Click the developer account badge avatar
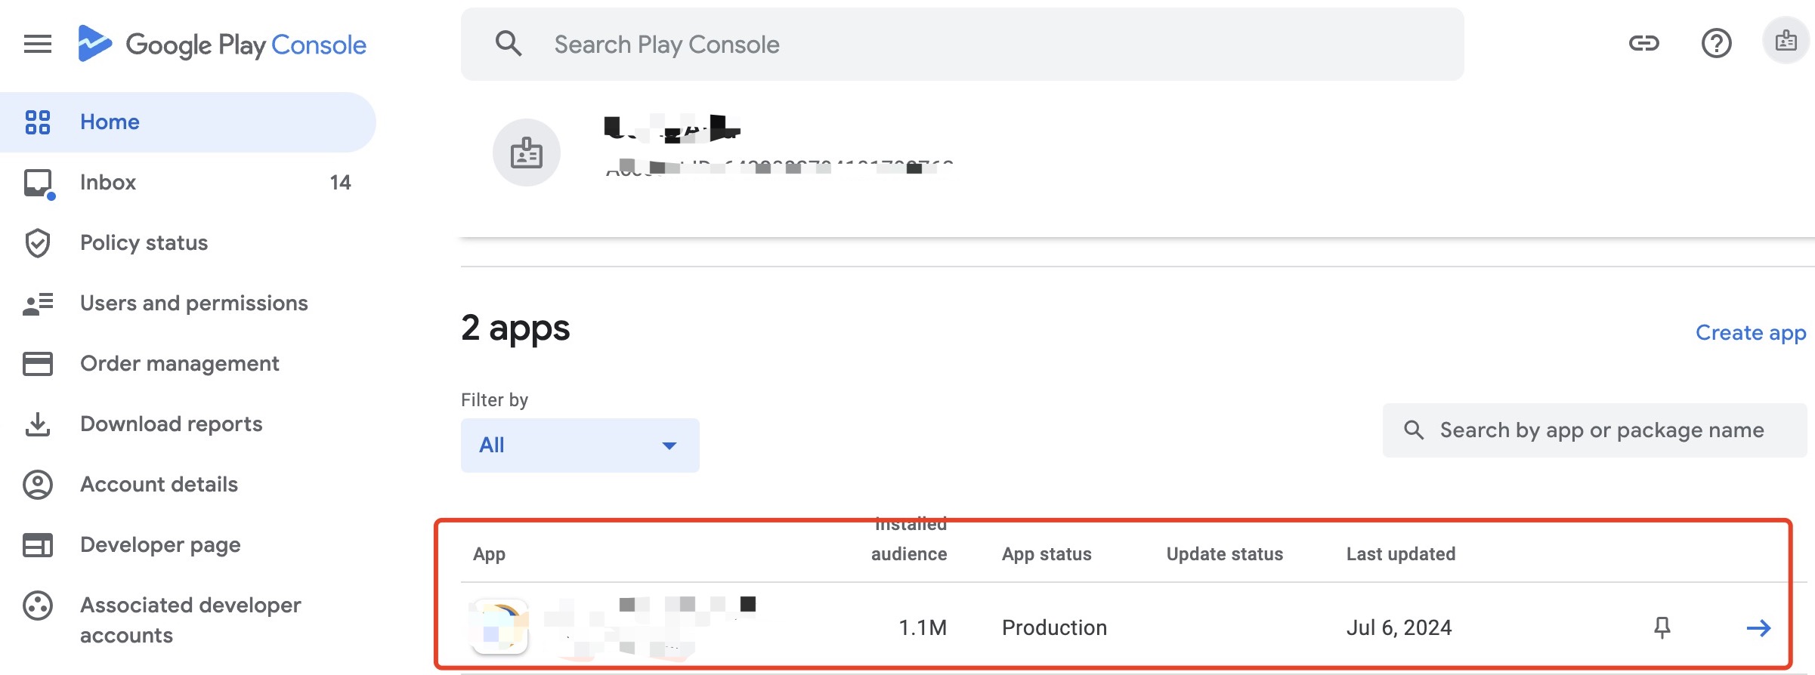The height and width of the screenshot is (675, 1815). point(527,153)
